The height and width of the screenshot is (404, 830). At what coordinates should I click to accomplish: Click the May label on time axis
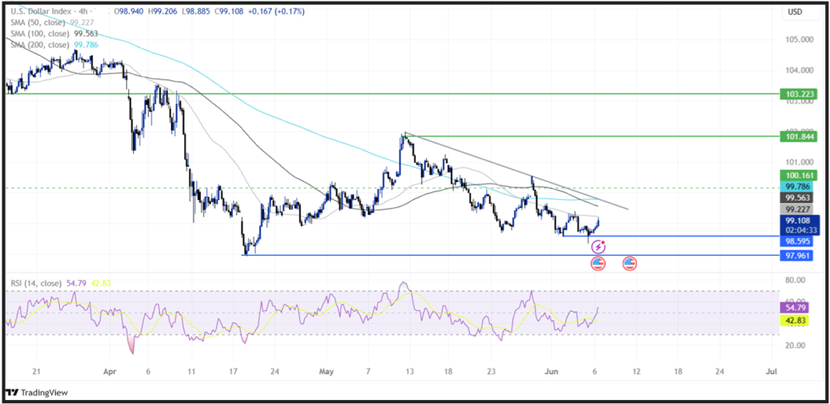(327, 372)
